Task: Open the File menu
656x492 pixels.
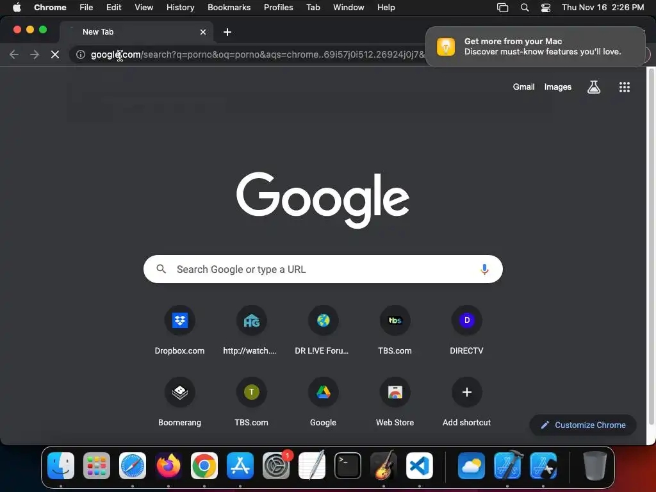Action: [86, 7]
